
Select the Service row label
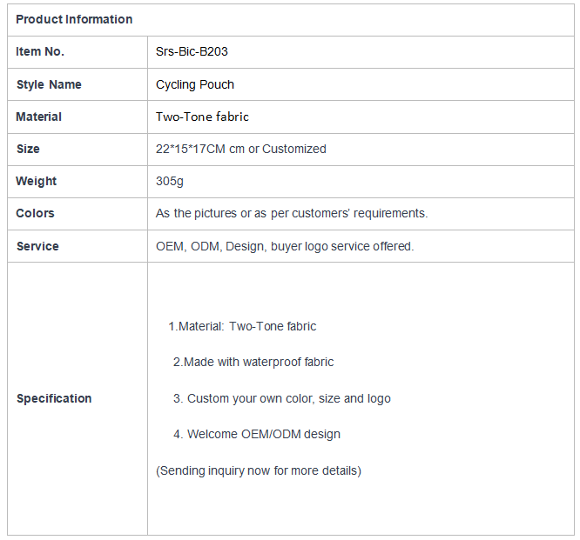[x=37, y=246]
